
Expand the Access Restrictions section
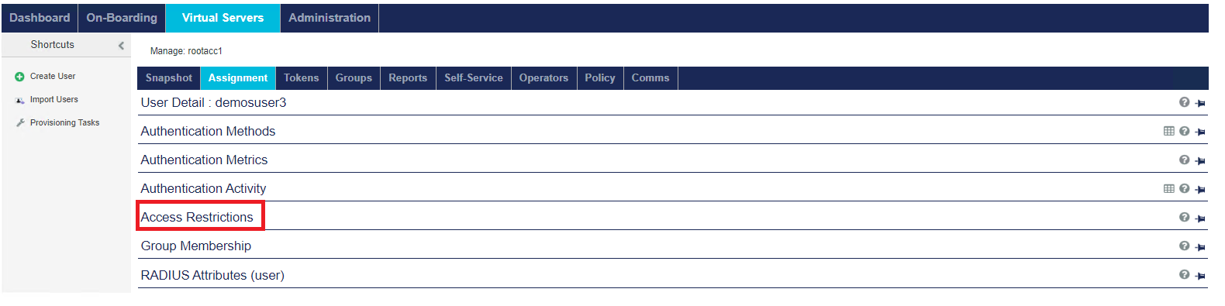(x=197, y=217)
